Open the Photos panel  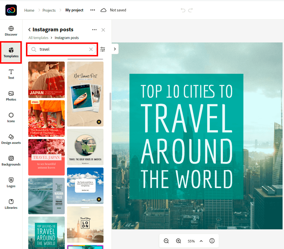click(x=11, y=96)
